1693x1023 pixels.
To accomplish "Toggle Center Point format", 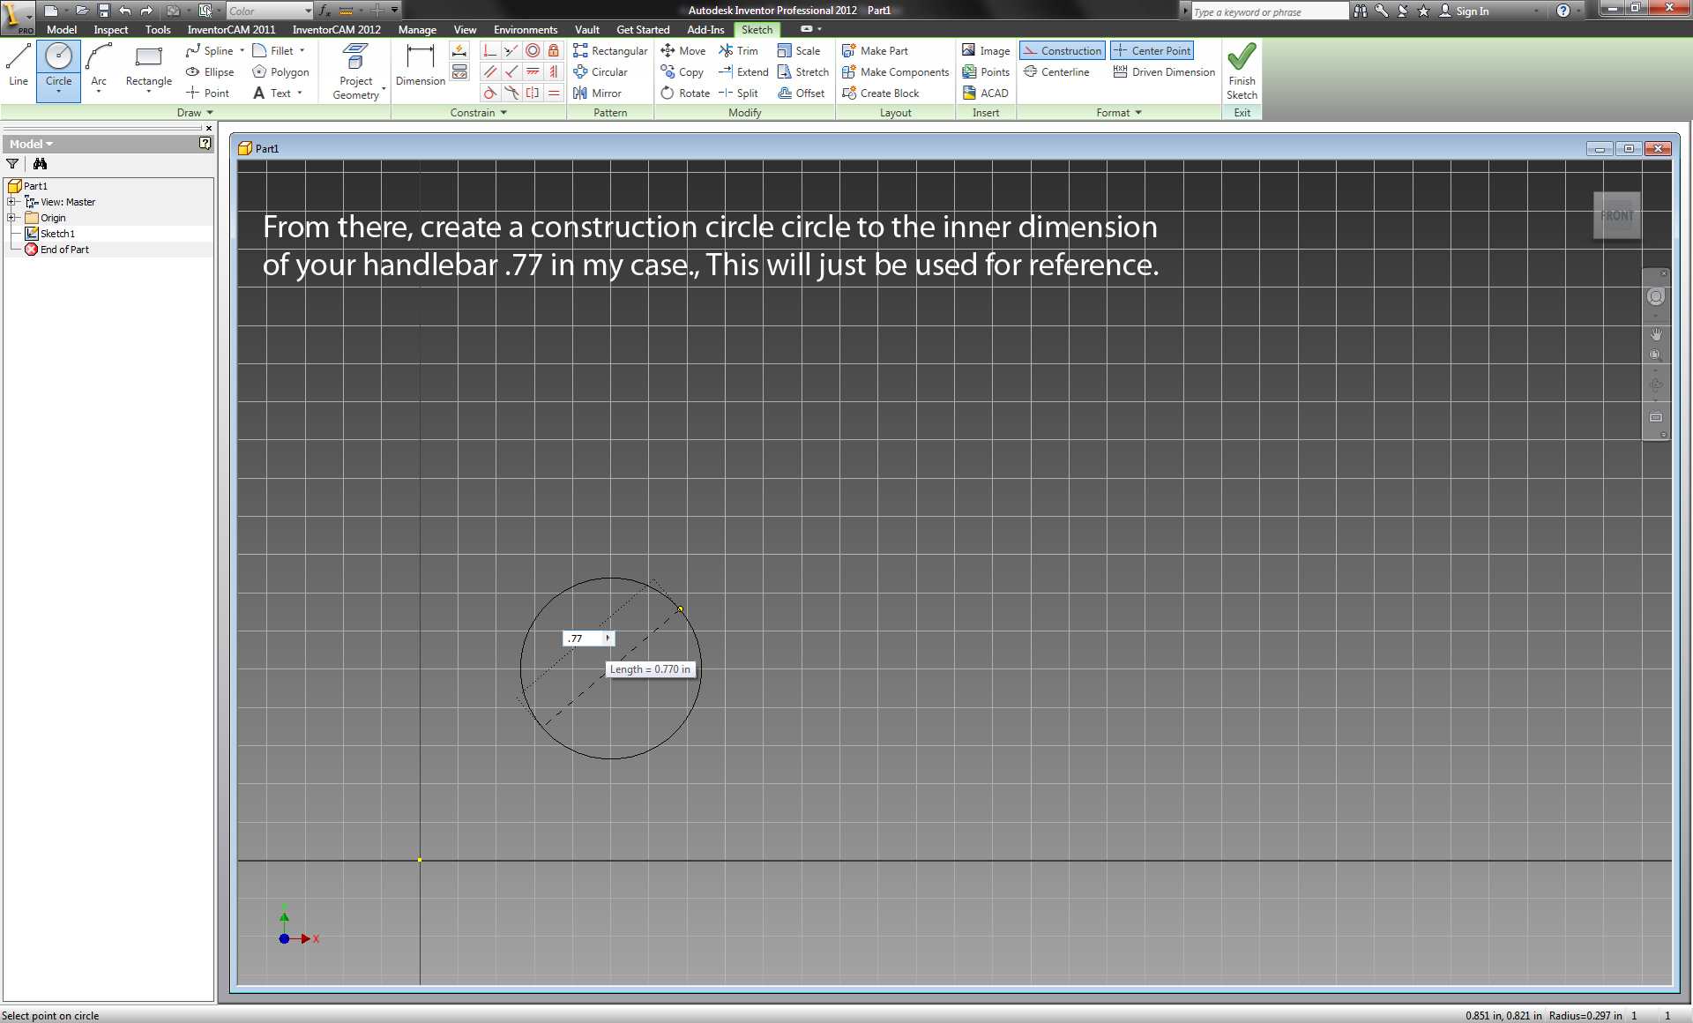I will coord(1152,51).
